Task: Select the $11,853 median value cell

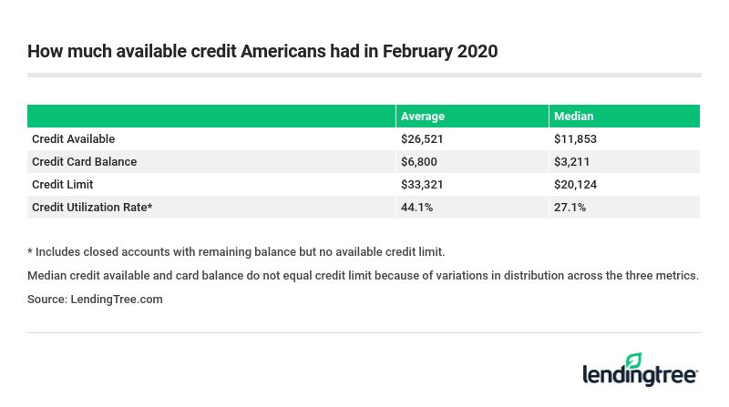Action: 575,139
